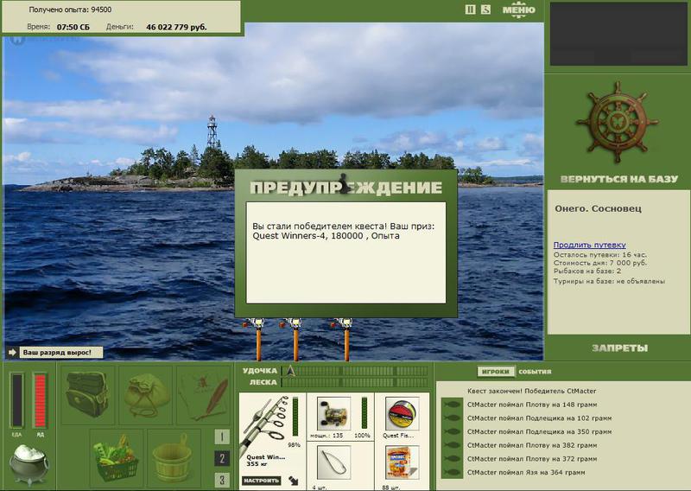The height and width of the screenshot is (491, 691).
Task: Select rod slot number 3
Action: coord(222,480)
